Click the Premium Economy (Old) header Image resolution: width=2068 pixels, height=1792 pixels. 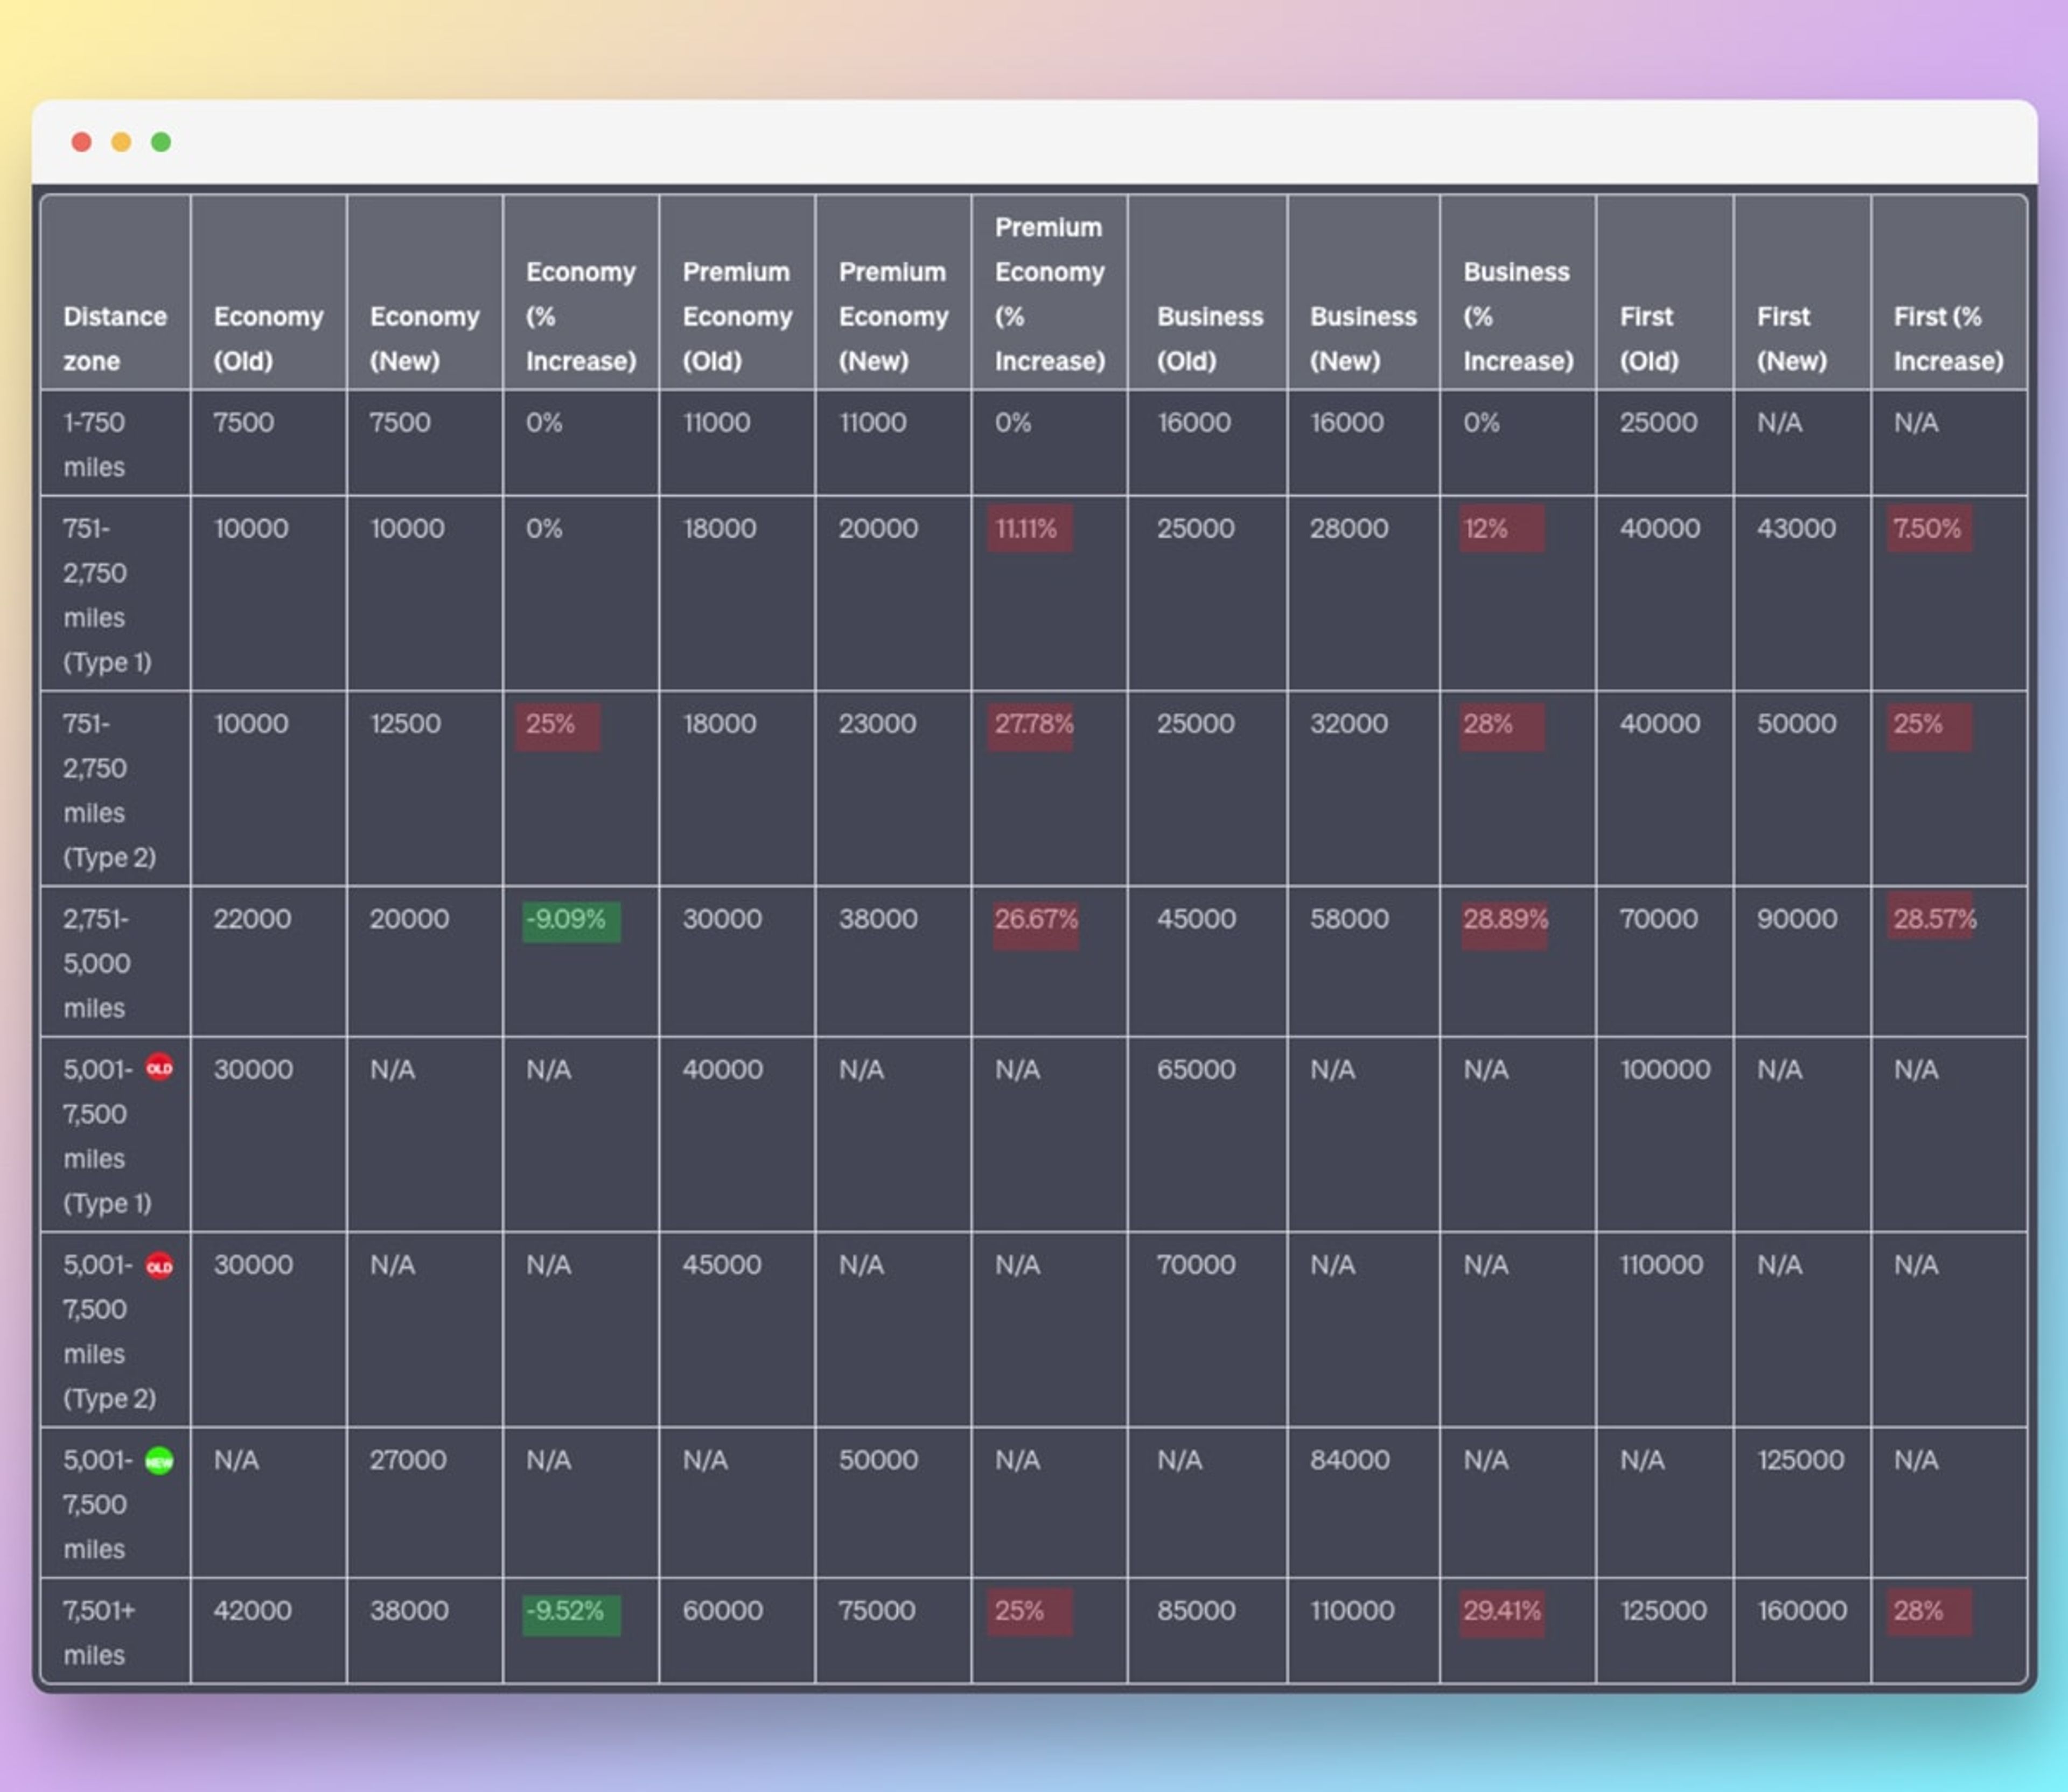(737, 316)
